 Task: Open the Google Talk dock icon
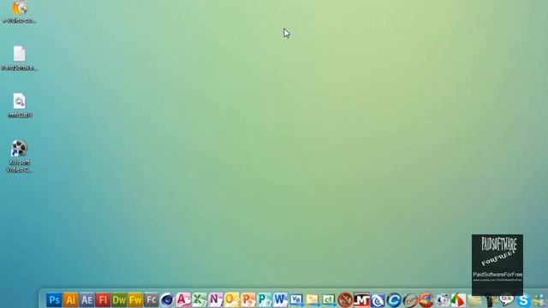pos(507,300)
